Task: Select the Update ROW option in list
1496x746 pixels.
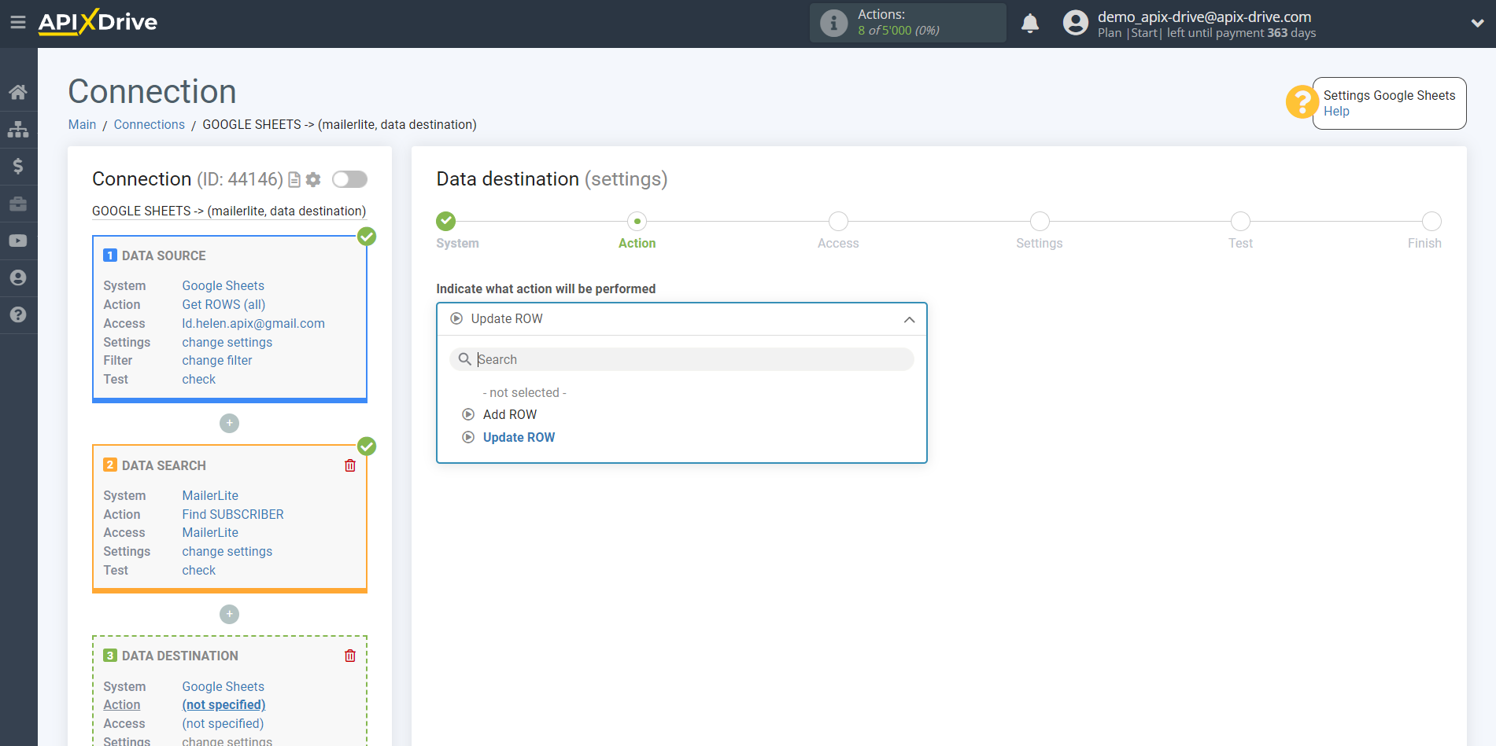Action: tap(519, 437)
